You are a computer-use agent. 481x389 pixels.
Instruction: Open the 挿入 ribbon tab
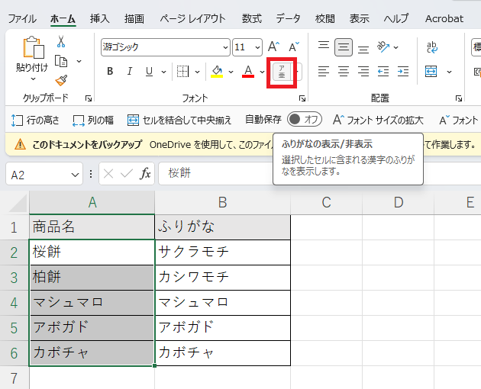click(100, 18)
